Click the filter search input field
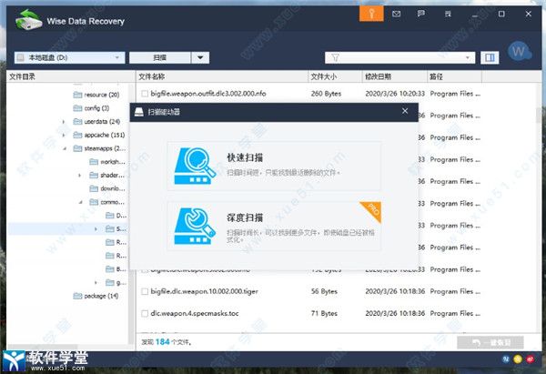 [x=399, y=57]
